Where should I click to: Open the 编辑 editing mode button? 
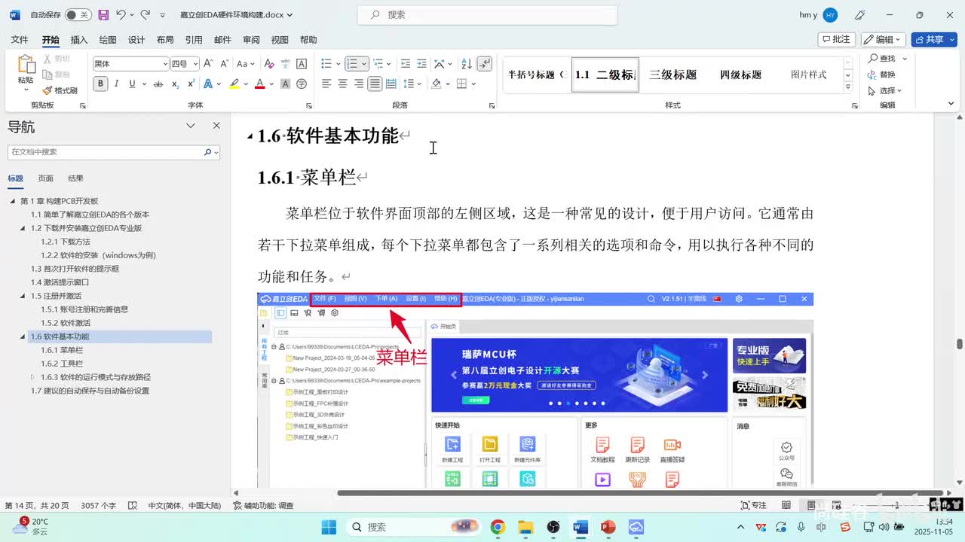(884, 39)
